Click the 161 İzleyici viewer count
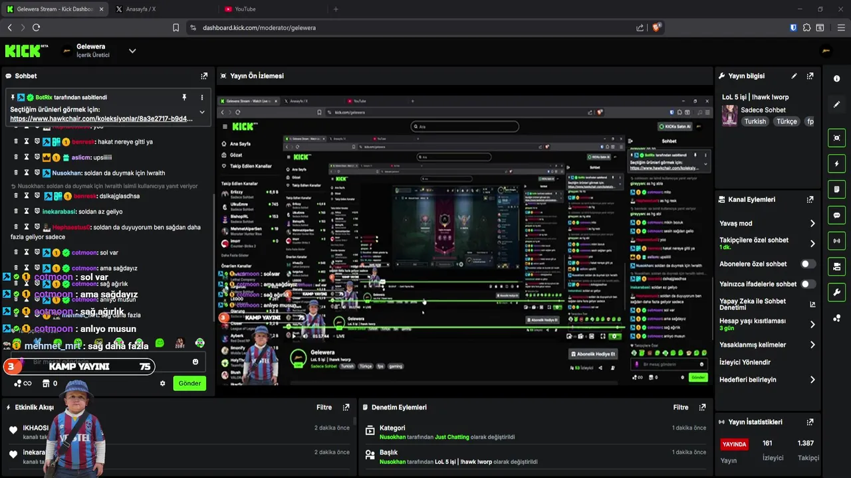 tap(773, 450)
